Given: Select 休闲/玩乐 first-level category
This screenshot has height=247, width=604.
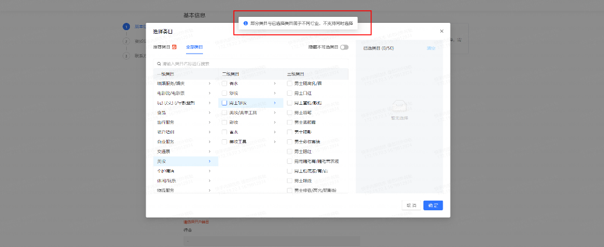Looking at the screenshot, I should point(185,181).
